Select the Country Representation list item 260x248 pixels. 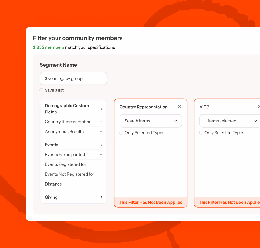[73, 122]
